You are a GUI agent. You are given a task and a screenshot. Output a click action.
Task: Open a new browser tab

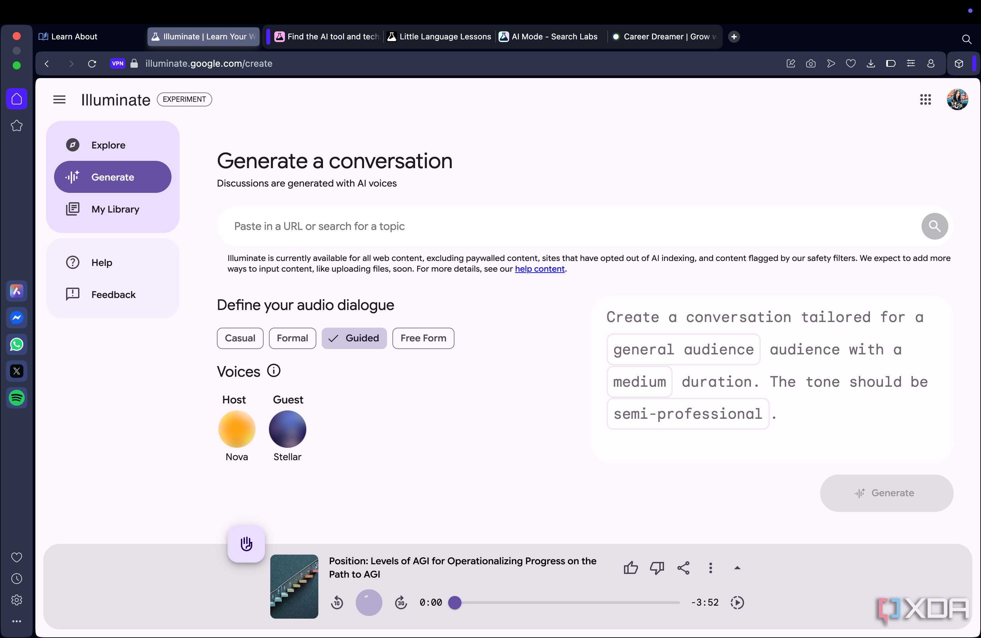point(734,37)
